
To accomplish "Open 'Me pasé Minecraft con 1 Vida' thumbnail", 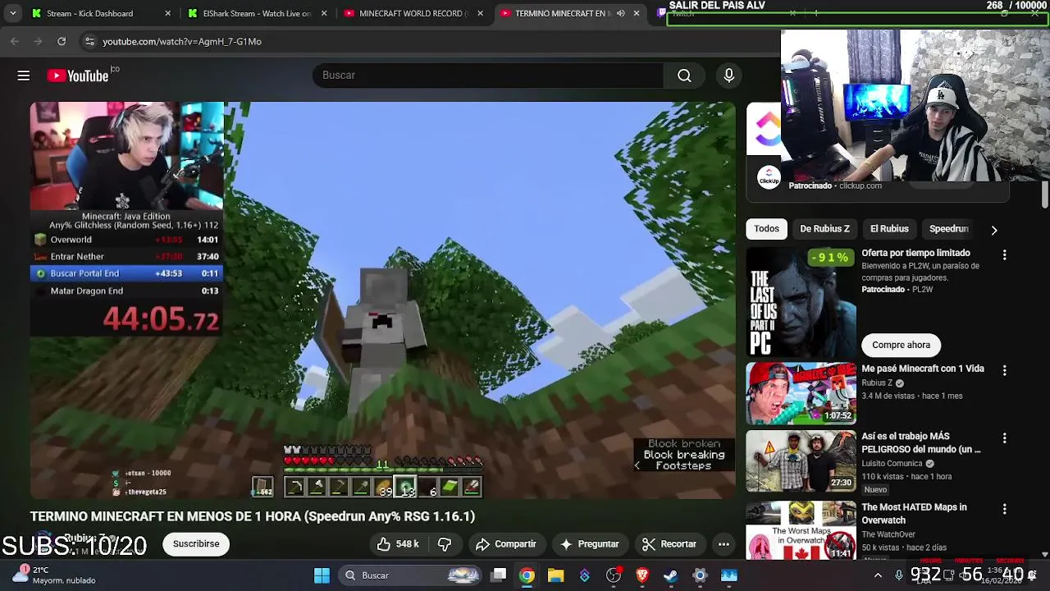I will (x=801, y=393).
